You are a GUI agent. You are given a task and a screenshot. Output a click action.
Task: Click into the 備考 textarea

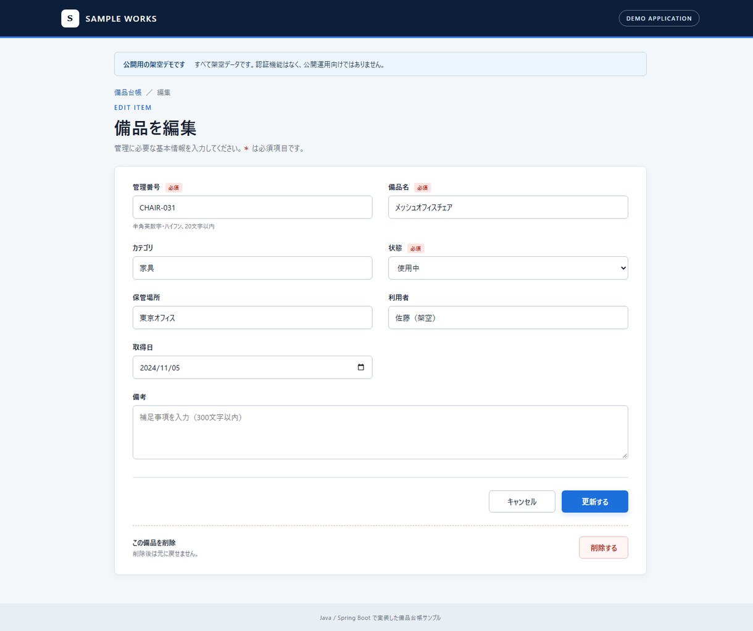[x=380, y=432]
